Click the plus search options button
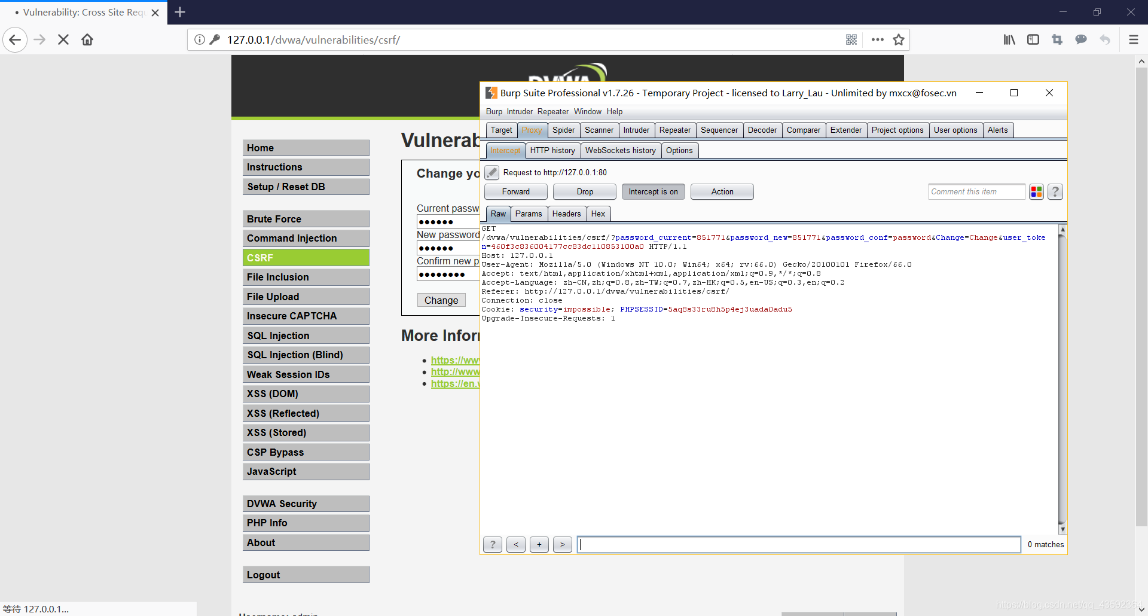Viewport: 1148px width, 616px height. pyautogui.click(x=539, y=544)
